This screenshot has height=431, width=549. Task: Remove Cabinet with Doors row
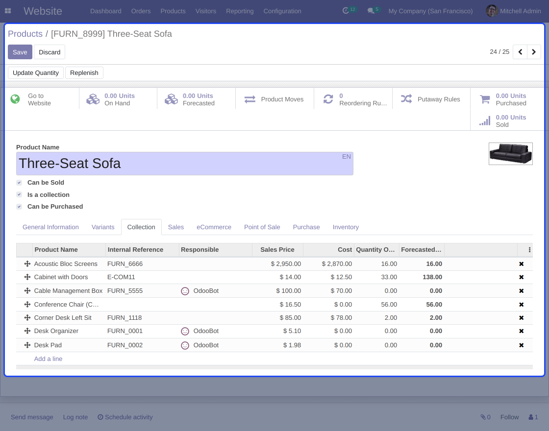coord(522,277)
